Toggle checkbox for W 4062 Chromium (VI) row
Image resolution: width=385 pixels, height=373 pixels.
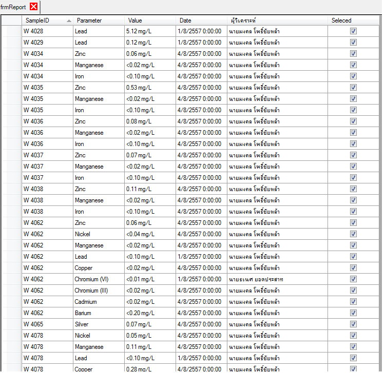(353, 279)
